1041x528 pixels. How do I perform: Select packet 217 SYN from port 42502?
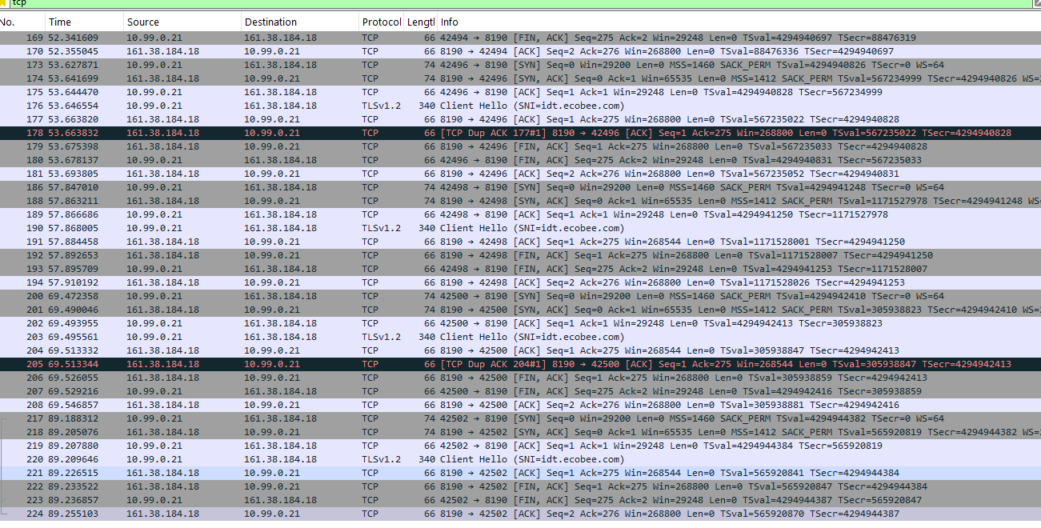point(520,418)
